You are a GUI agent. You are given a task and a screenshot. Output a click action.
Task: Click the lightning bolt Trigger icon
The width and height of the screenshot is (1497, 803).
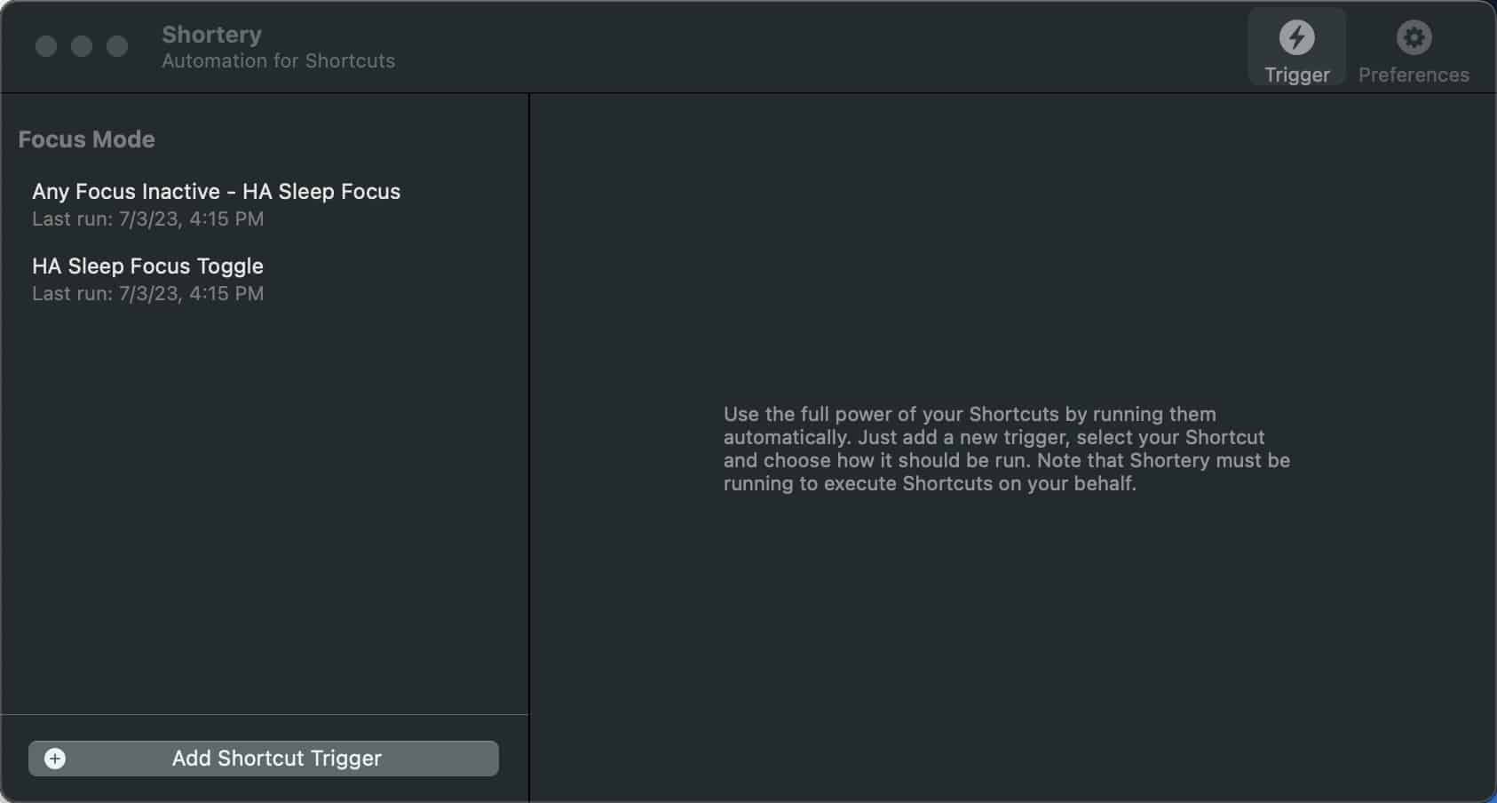click(x=1296, y=37)
